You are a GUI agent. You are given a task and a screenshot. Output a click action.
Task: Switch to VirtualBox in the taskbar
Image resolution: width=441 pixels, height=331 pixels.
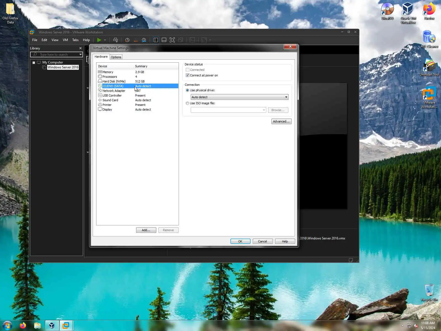click(x=52, y=325)
